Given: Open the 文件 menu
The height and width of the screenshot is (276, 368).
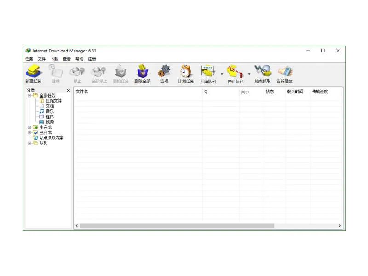Looking at the screenshot, I should (x=41, y=59).
